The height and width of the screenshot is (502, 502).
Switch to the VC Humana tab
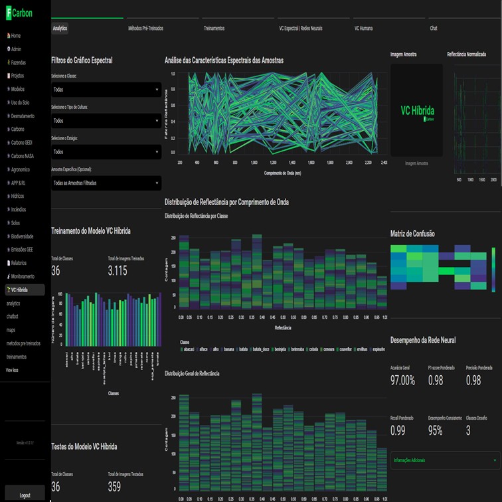coord(363,29)
